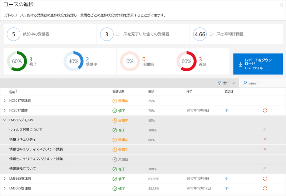Screen dimensions: 286x196
Task: Open the 全て filter dropdown
Action: pyautogui.click(x=226, y=83)
